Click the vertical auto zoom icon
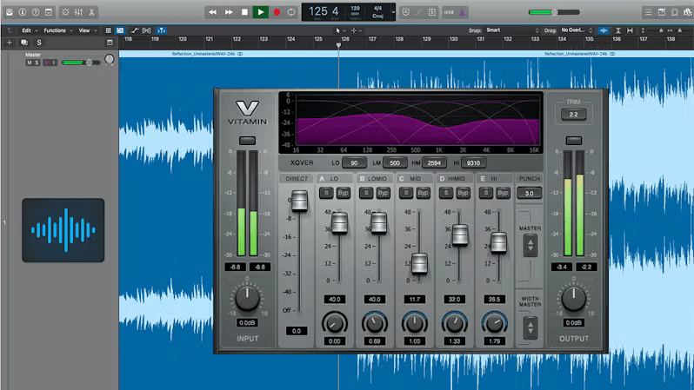Screen dimensions: 694x390 tap(617, 30)
